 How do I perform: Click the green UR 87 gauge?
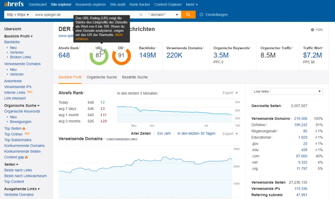pyautogui.click(x=99, y=55)
